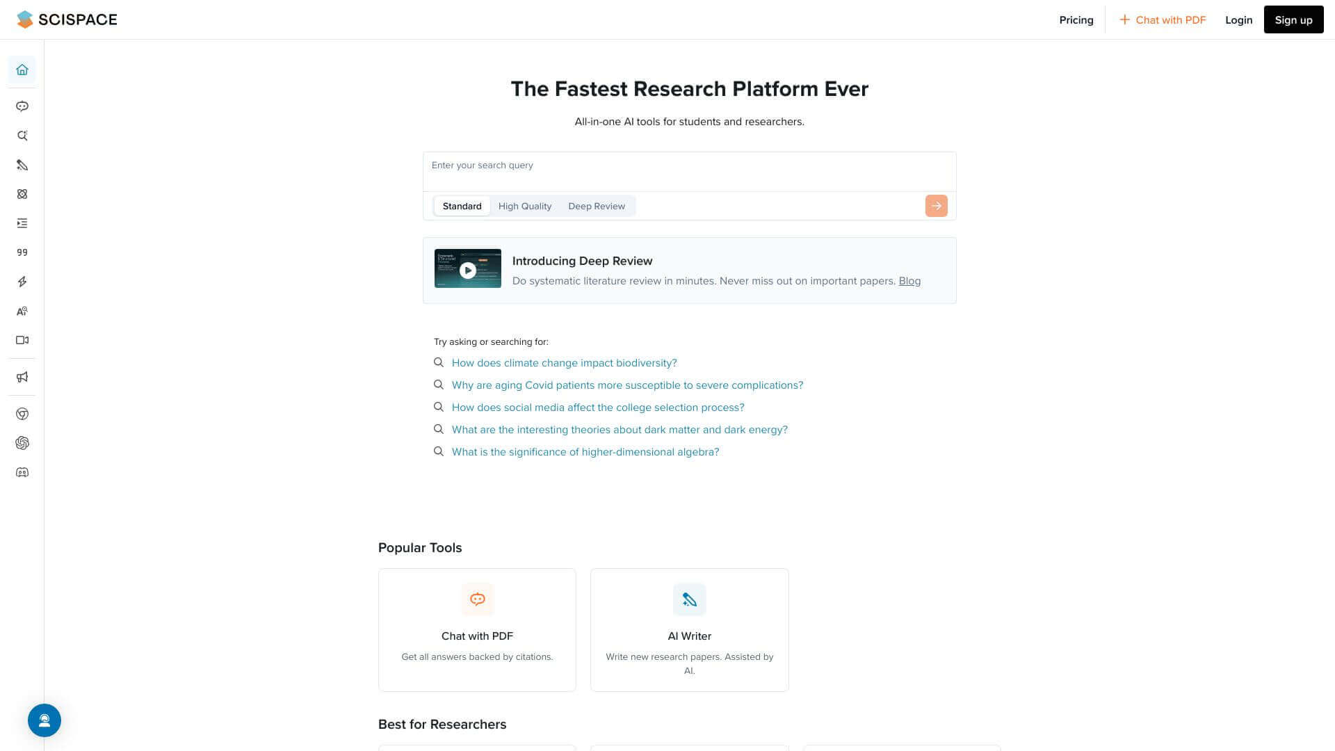Open the announcements megaphone panel

pyautogui.click(x=22, y=378)
